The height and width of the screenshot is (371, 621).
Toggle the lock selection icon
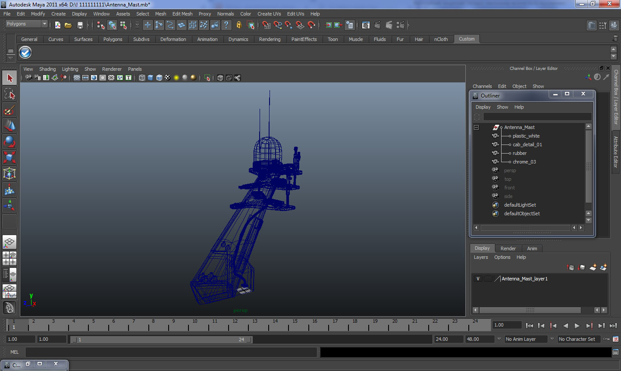[x=238, y=25]
